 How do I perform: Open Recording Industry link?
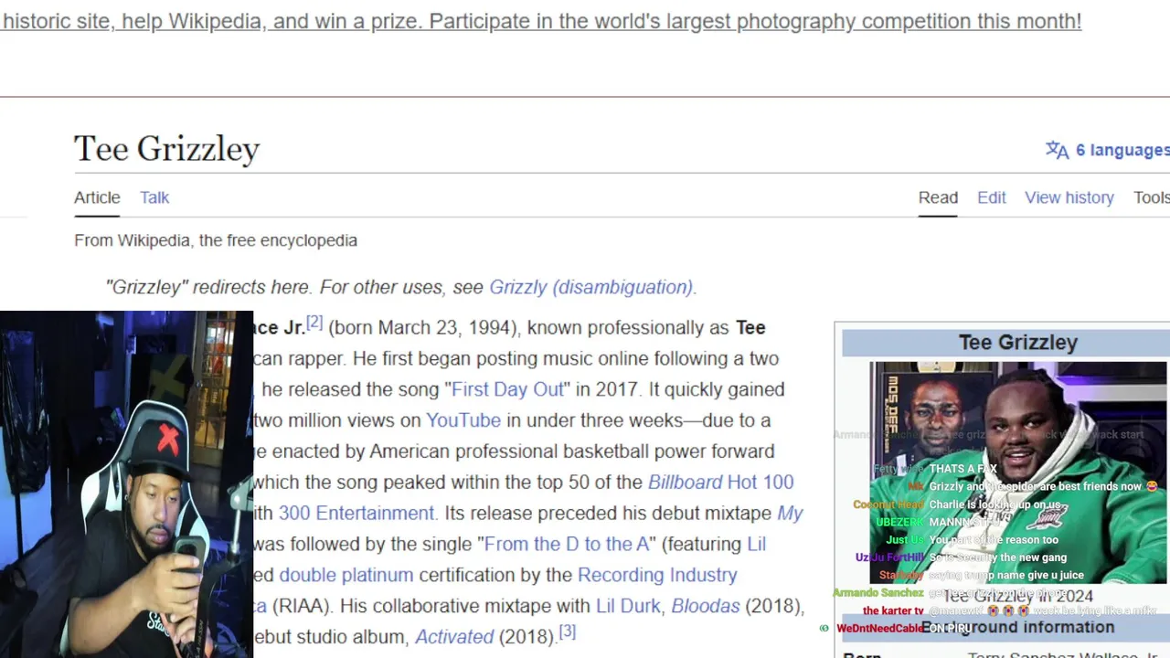click(657, 575)
